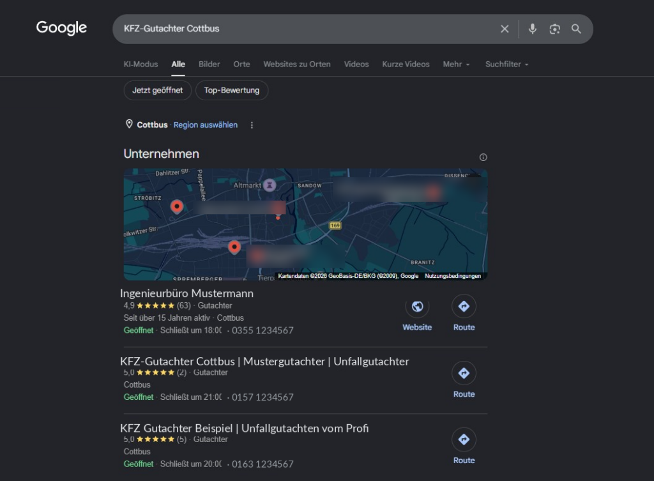This screenshot has height=481, width=654.
Task: Click 'Seit über 15 Jahren aktiv' text
Action: 167,317
